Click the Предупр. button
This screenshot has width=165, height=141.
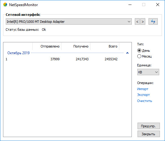pos(149,126)
